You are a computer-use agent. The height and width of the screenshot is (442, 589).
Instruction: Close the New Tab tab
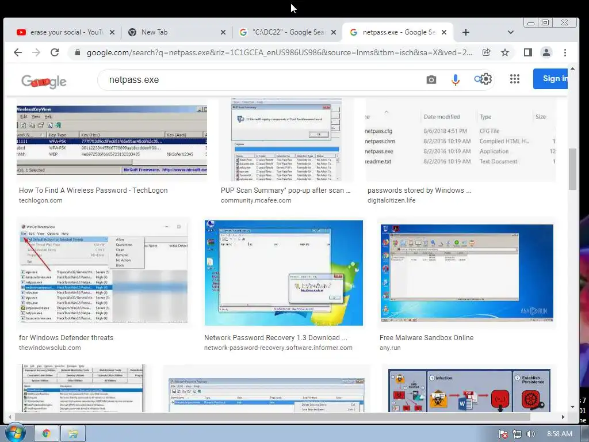click(x=223, y=32)
